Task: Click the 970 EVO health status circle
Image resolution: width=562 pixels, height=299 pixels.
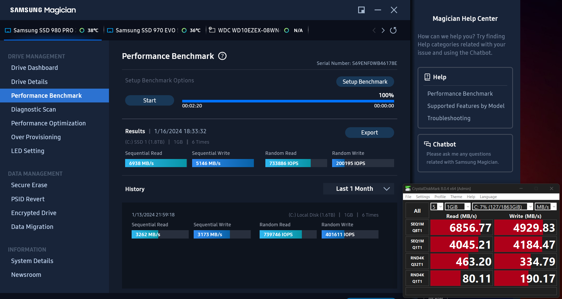Action: pyautogui.click(x=184, y=30)
